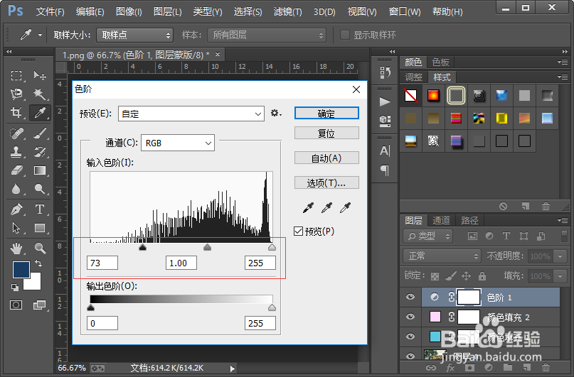The image size is (574, 377).
Task: Select the Brush tool
Action: 40,133
